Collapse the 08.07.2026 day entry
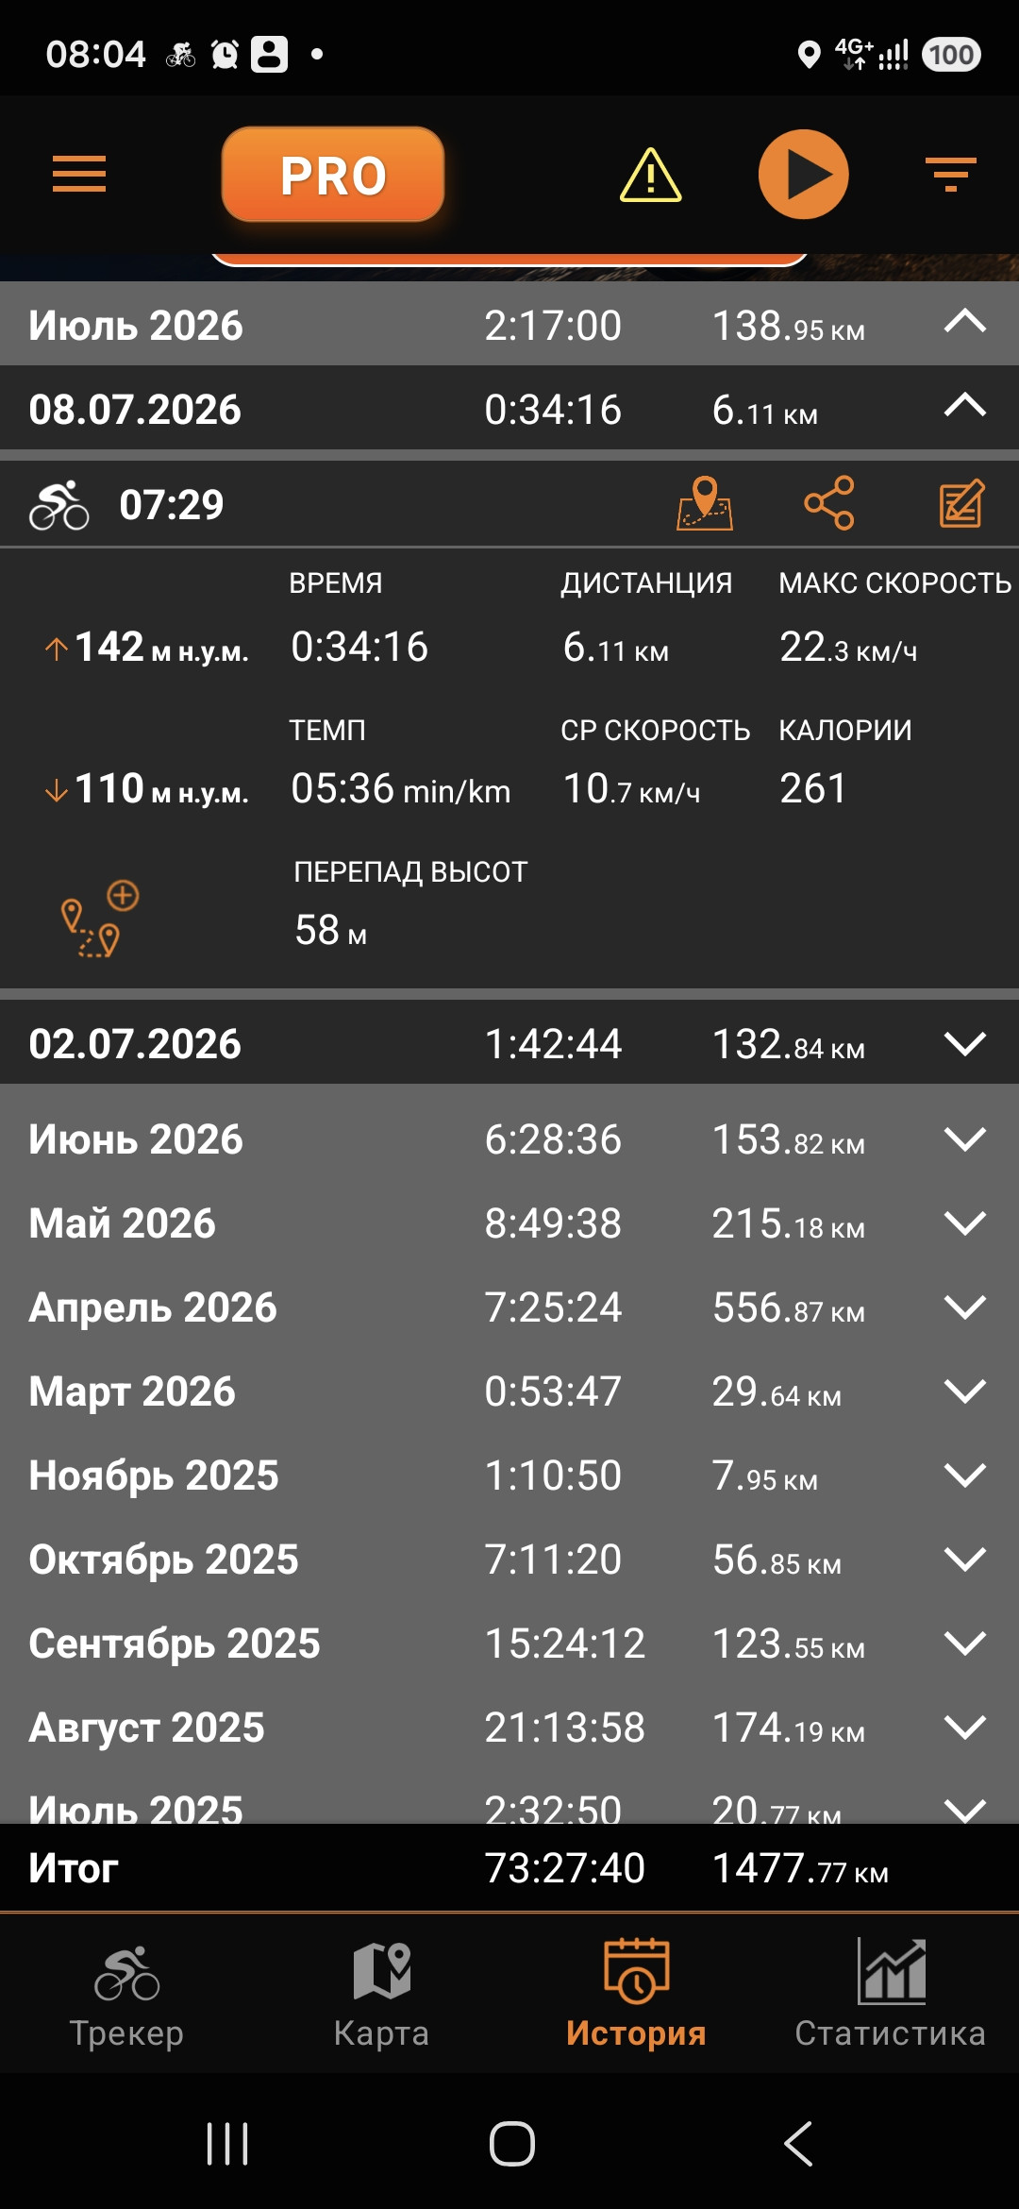Viewport: 1019px width, 2209px height. pos(964,407)
